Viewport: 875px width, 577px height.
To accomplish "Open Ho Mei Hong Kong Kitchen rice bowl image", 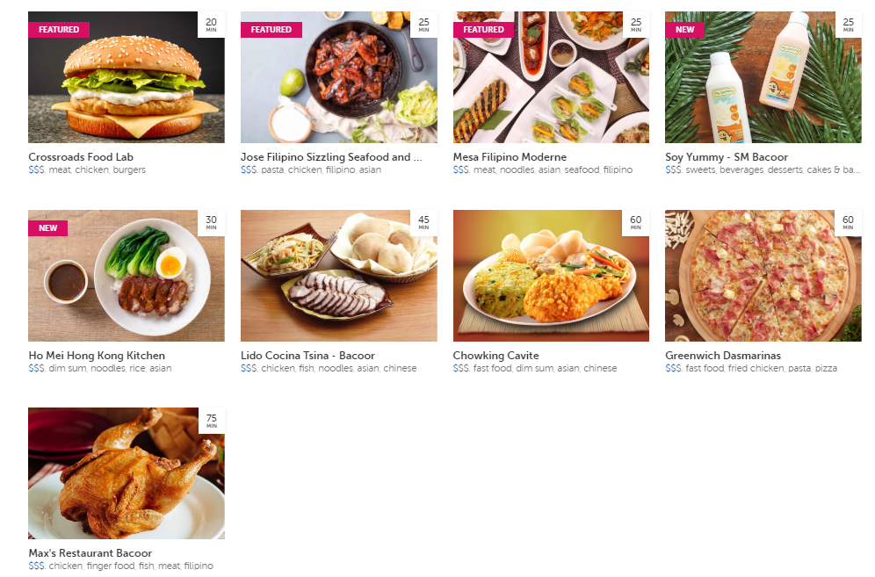I will pos(127,276).
